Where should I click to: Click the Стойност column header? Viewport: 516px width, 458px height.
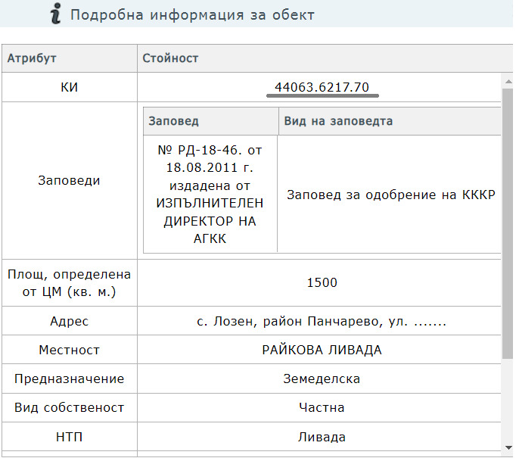coord(171,58)
